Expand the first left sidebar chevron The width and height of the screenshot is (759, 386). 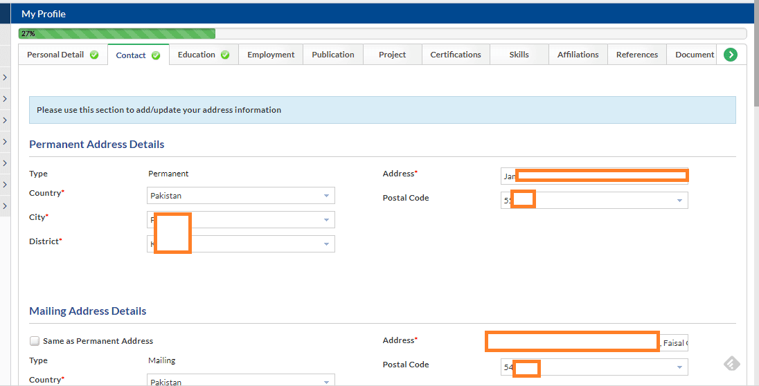pos(5,77)
